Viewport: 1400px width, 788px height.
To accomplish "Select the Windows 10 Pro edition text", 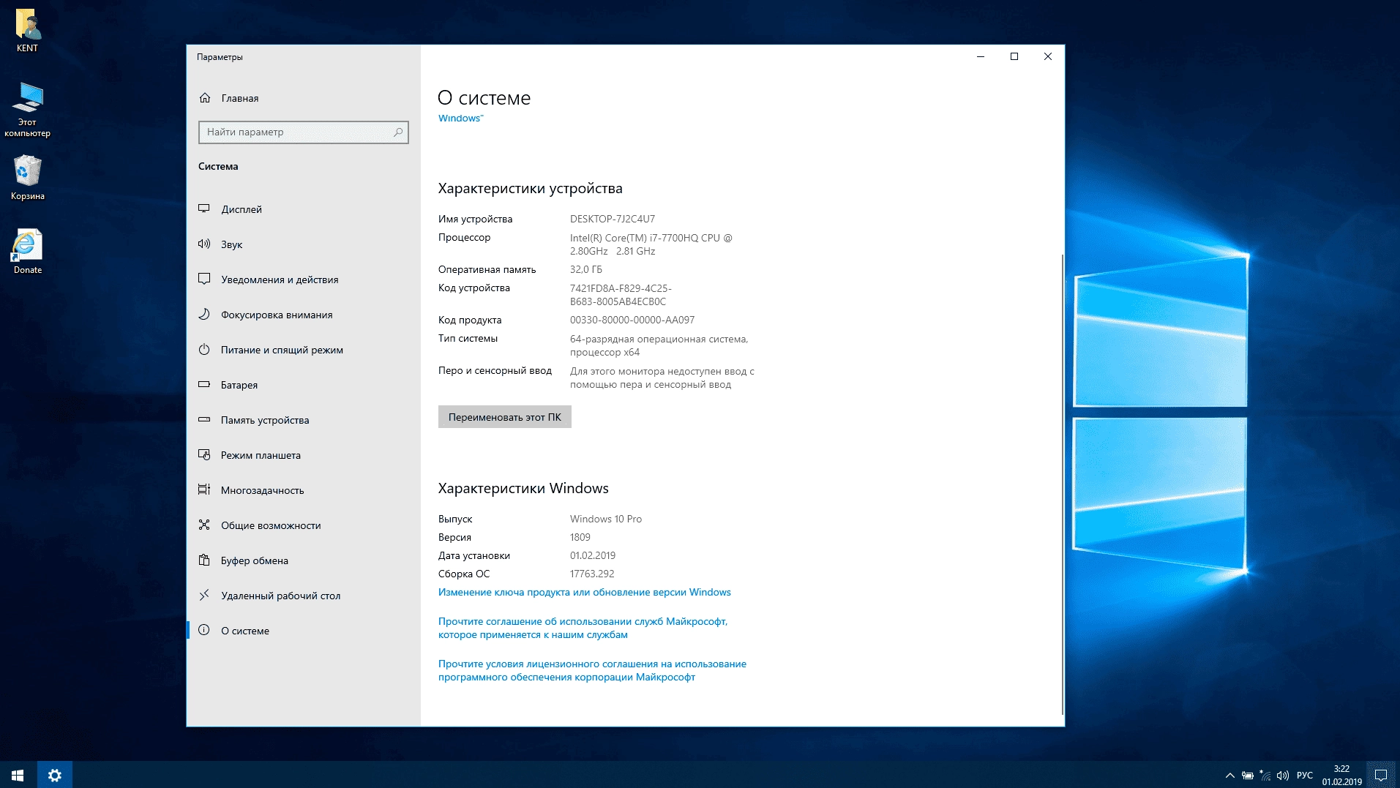I will tap(606, 519).
